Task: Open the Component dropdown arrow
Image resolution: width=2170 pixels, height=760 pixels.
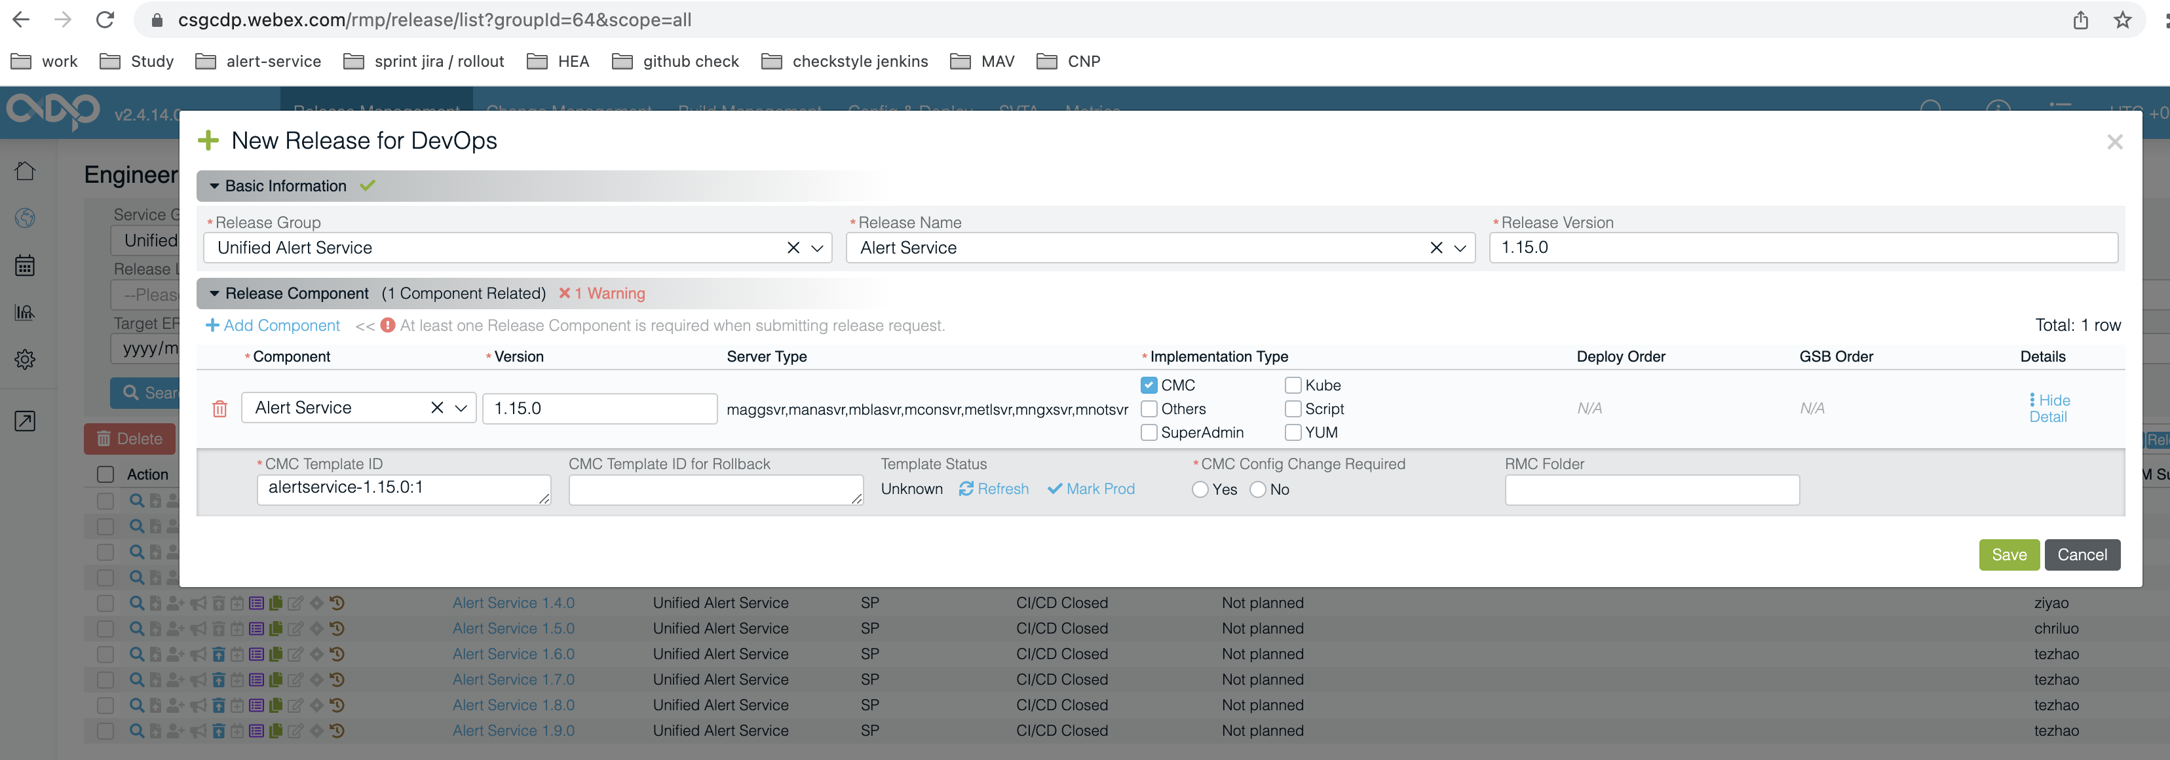Action: (x=461, y=408)
